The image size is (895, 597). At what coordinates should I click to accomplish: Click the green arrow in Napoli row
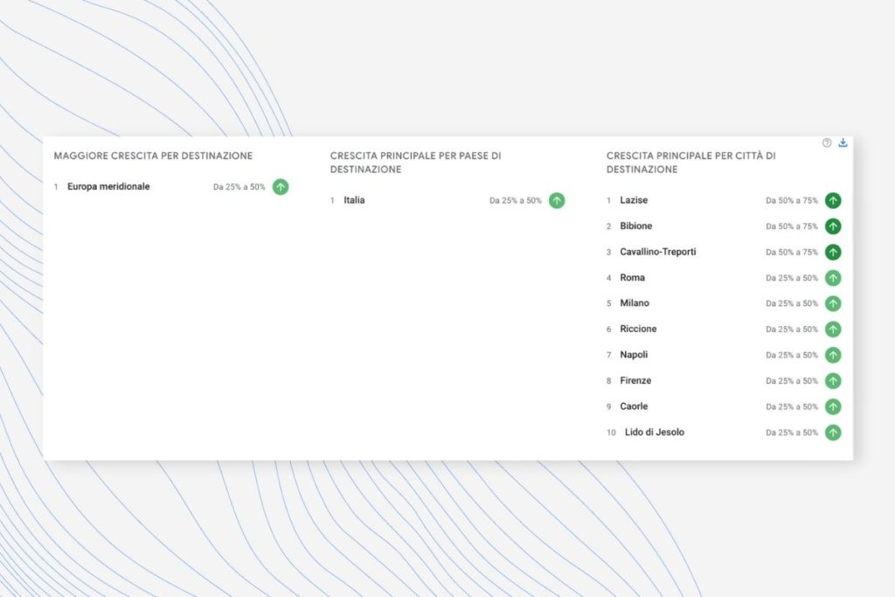tap(833, 355)
